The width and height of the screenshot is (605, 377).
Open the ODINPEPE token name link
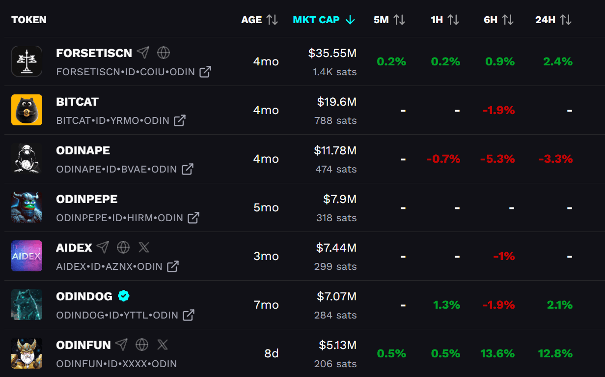[87, 199]
